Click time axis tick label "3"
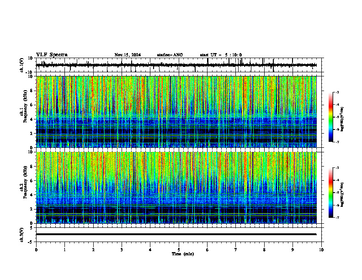 click(122, 250)
